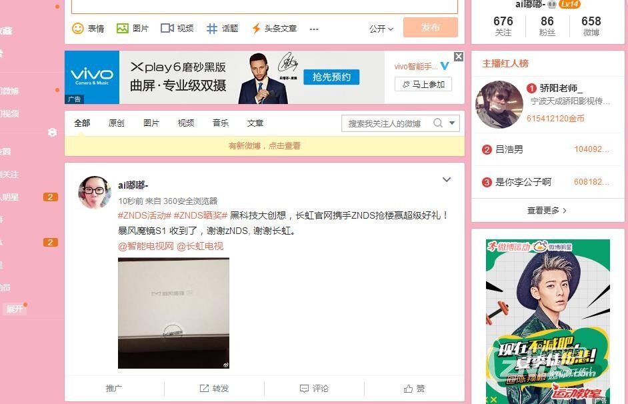Click the repost (转发) icon
Screen dimensions: 628x404
pyautogui.click(x=204, y=389)
